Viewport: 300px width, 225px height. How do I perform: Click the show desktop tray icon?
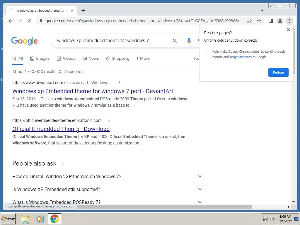(296, 219)
